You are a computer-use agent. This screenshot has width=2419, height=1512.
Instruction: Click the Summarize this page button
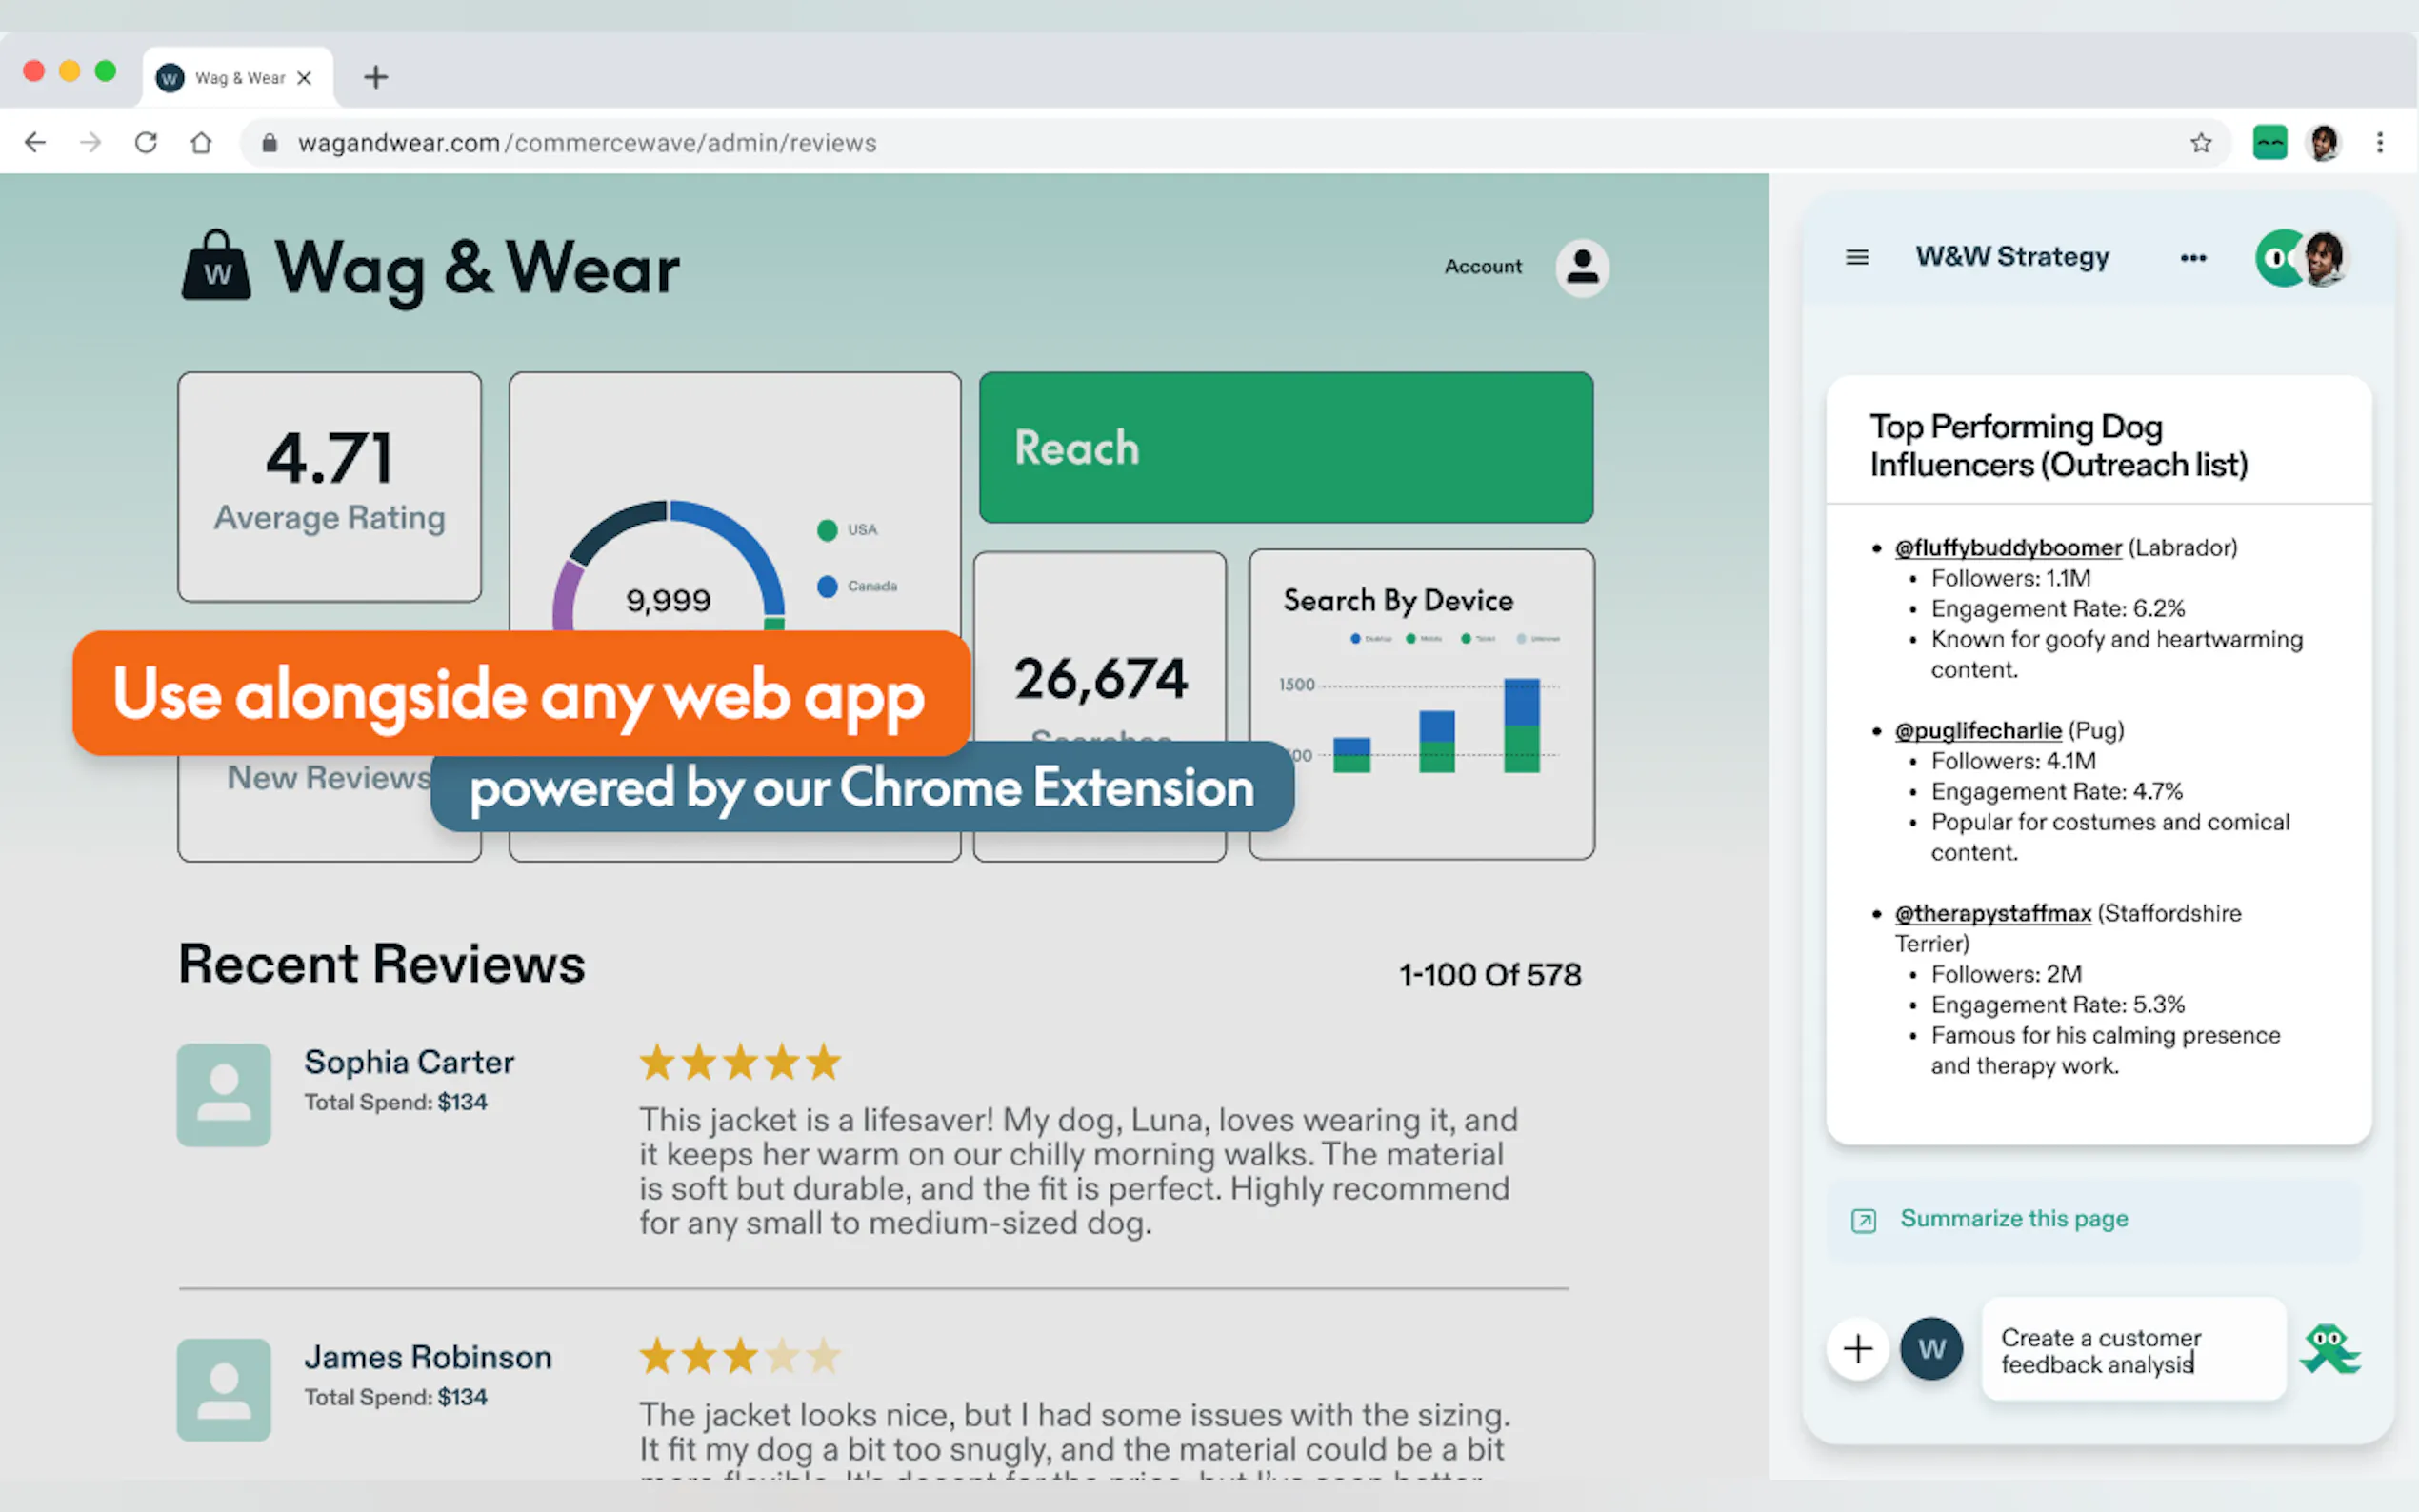pyautogui.click(x=2013, y=1219)
